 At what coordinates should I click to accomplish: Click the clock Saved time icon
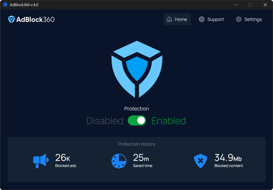[119, 161]
